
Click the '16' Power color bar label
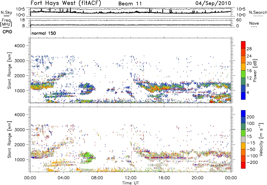click(x=249, y=71)
